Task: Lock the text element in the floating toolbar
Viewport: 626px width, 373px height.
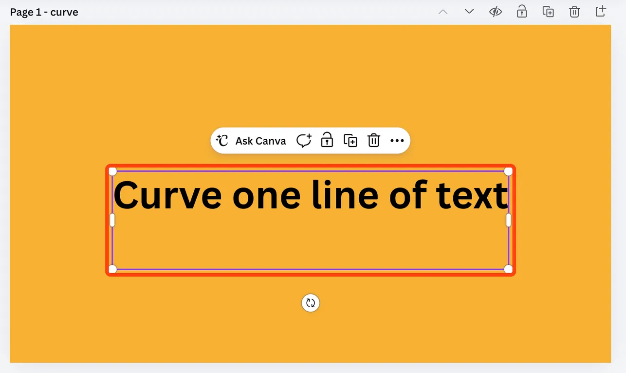Action: point(327,141)
